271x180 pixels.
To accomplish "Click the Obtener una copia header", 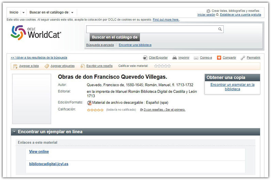I will coord(232,78).
